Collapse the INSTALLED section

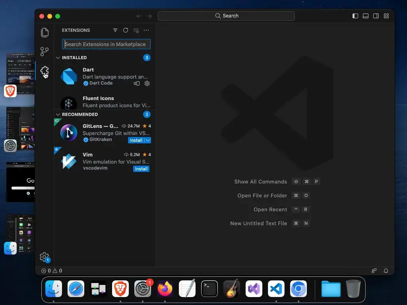point(58,58)
